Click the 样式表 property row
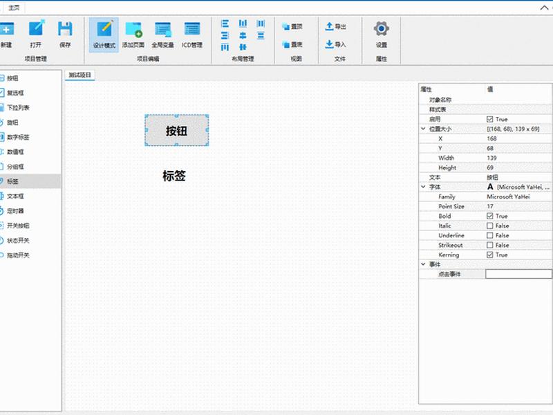The height and width of the screenshot is (415, 553). click(485, 109)
